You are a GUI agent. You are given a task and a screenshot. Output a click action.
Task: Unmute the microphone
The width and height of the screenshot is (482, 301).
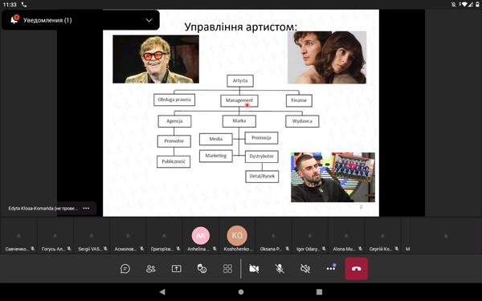280,269
